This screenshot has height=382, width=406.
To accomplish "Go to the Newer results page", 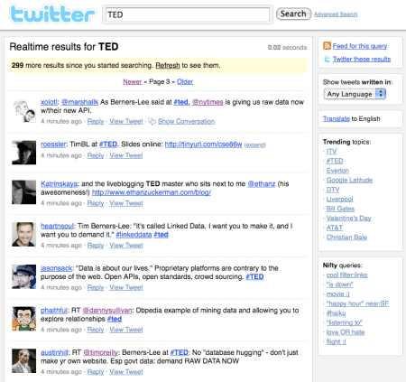I will 132,81.
